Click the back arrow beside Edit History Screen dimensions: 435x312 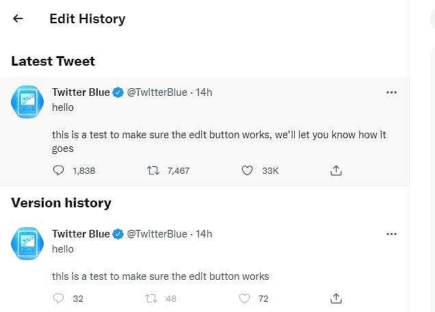point(18,19)
